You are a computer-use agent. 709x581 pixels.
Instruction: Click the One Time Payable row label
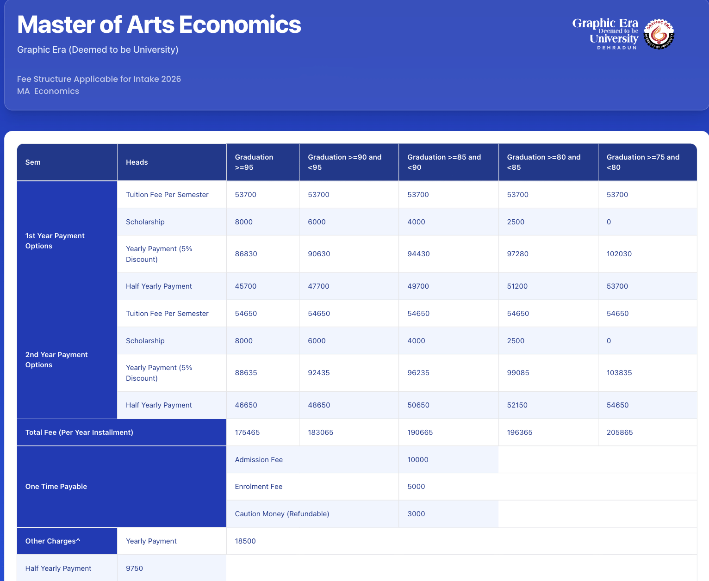click(x=56, y=487)
